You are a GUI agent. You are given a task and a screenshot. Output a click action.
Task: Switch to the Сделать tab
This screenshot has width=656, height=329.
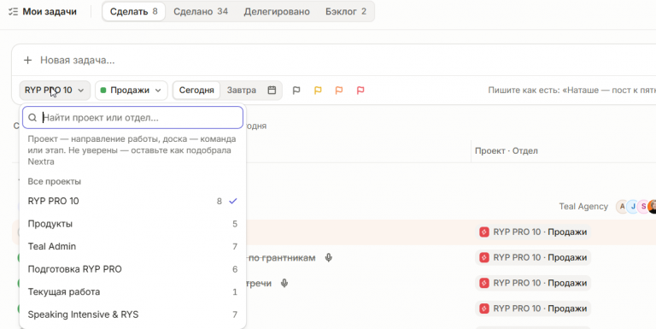pyautogui.click(x=133, y=11)
